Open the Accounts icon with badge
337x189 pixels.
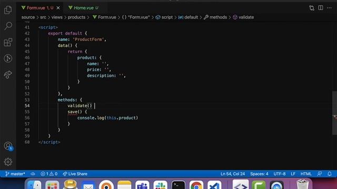pyautogui.click(x=8, y=146)
